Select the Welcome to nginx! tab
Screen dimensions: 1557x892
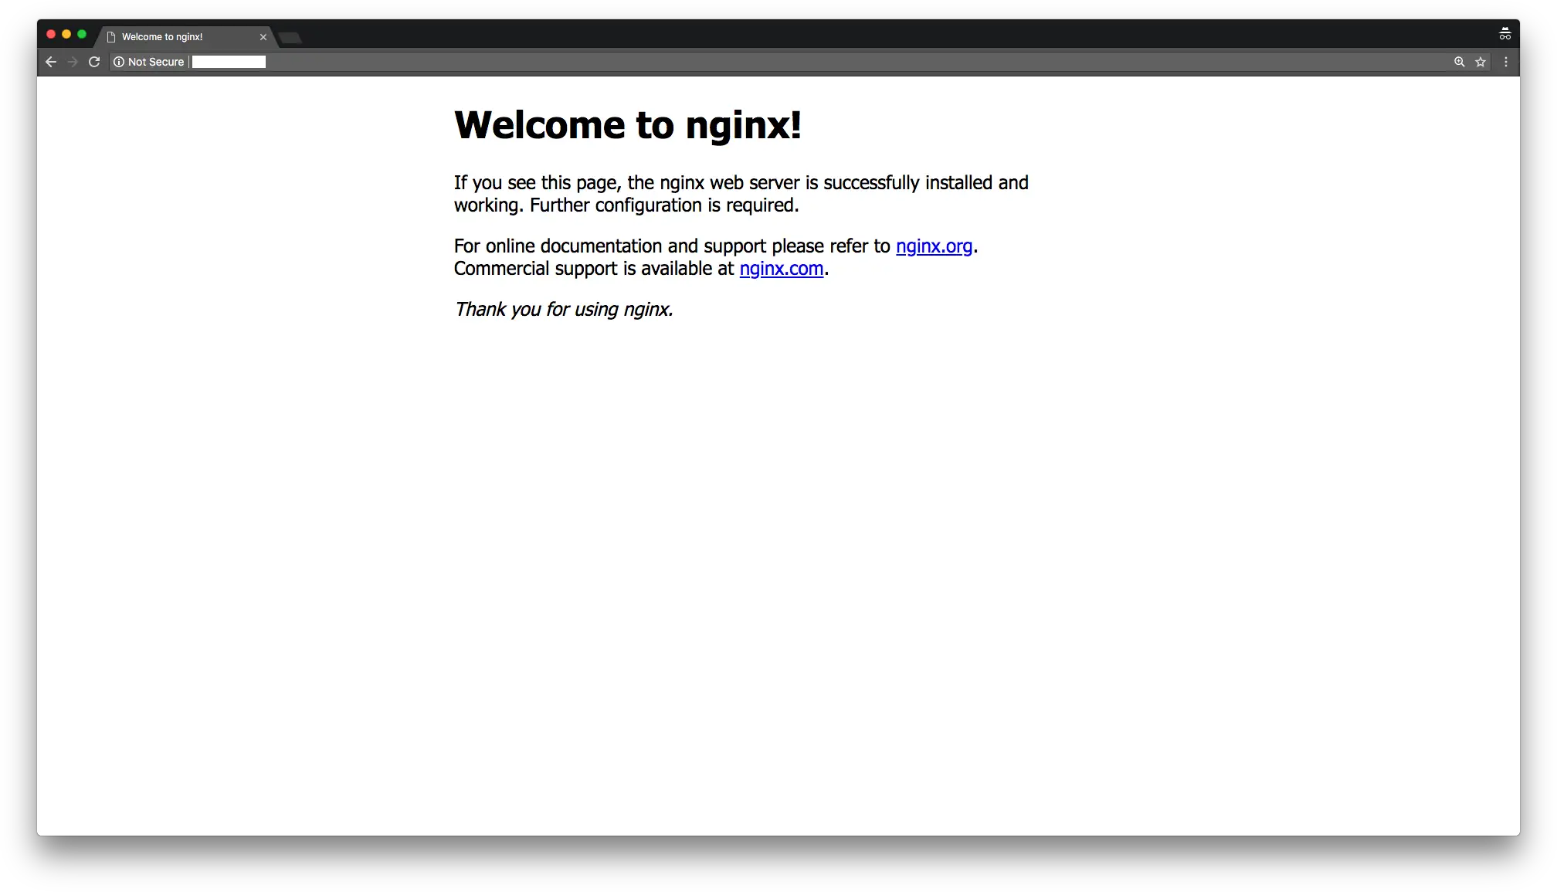185,37
